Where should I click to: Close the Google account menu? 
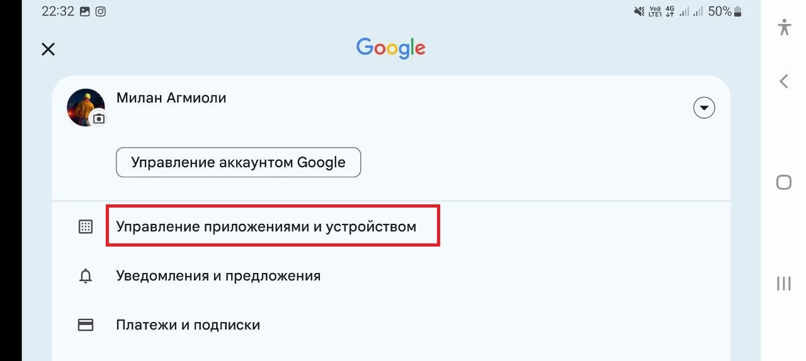point(48,49)
